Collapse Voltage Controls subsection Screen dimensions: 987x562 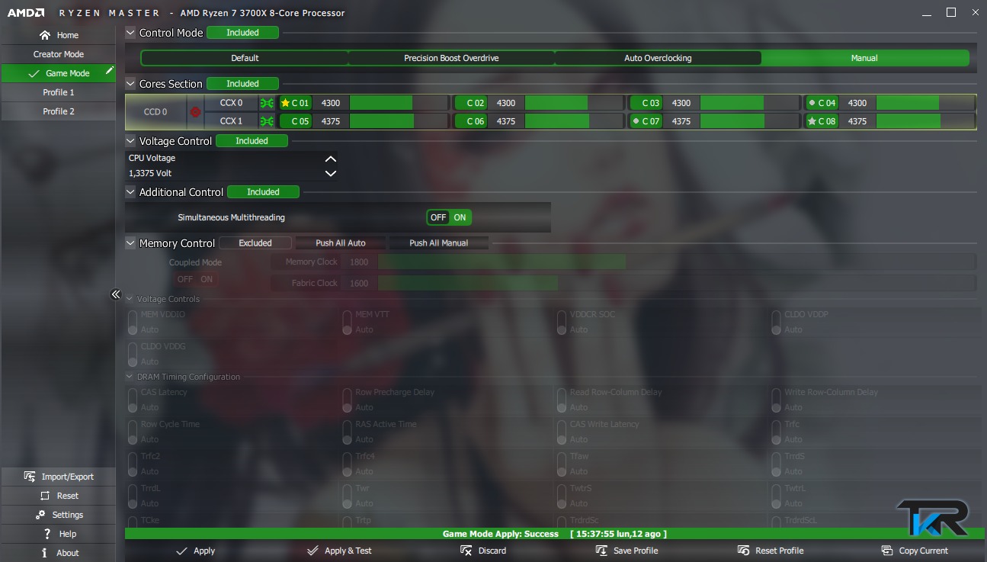tap(130, 299)
